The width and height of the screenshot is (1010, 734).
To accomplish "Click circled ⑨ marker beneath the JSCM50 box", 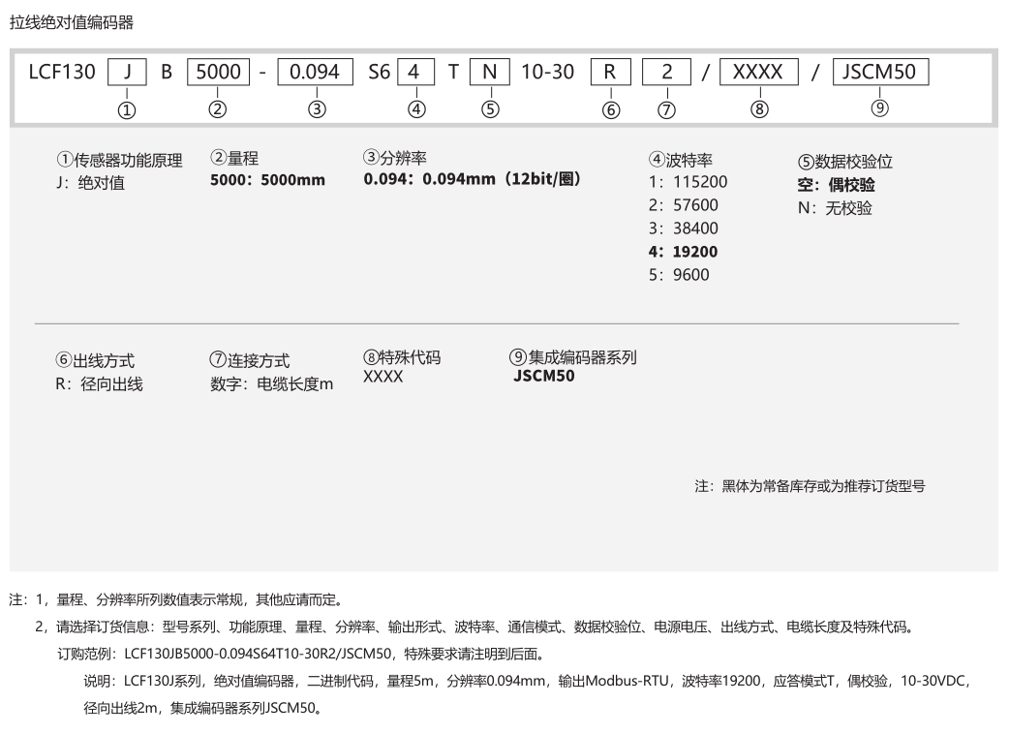I will pos(880,107).
